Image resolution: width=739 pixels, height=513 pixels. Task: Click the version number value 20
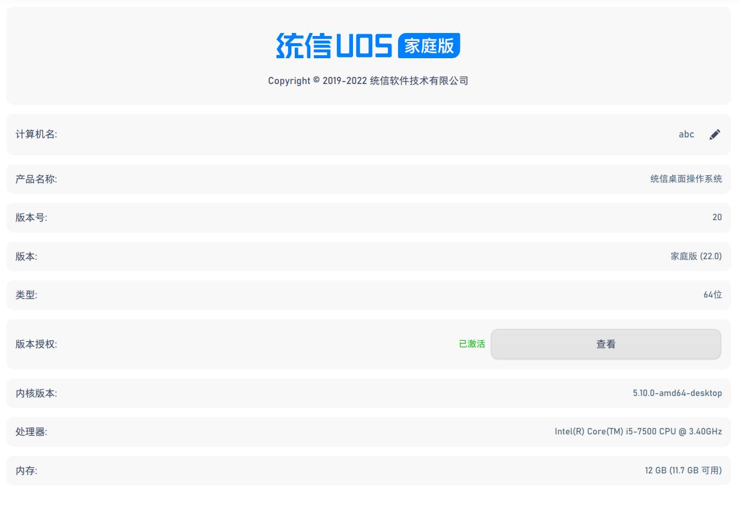point(717,218)
